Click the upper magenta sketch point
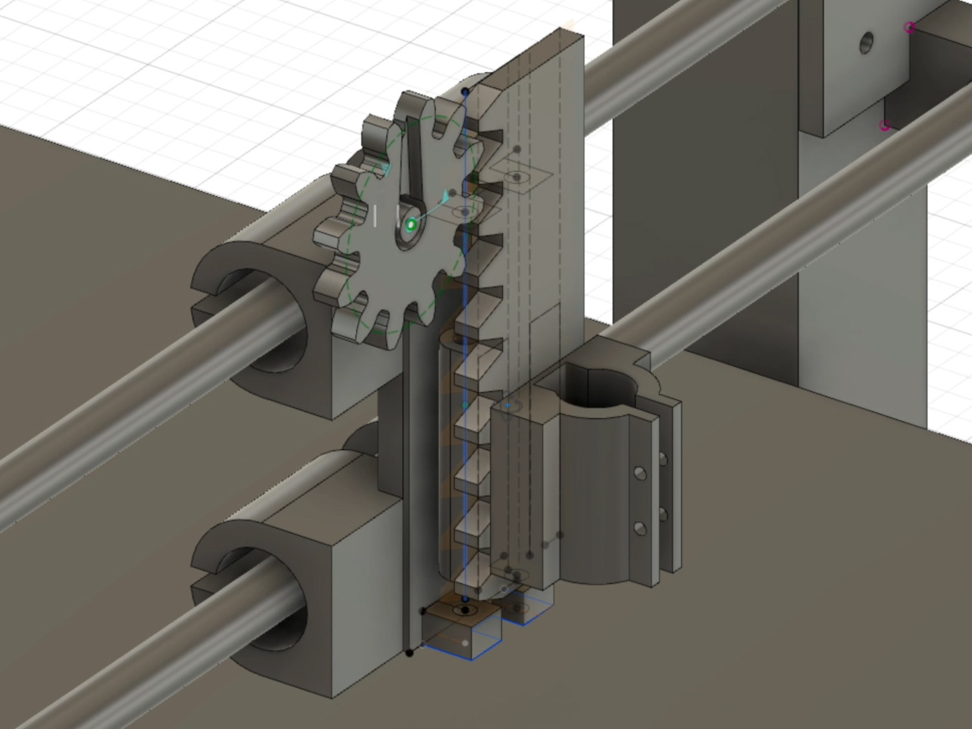The image size is (972, 729). point(910,28)
